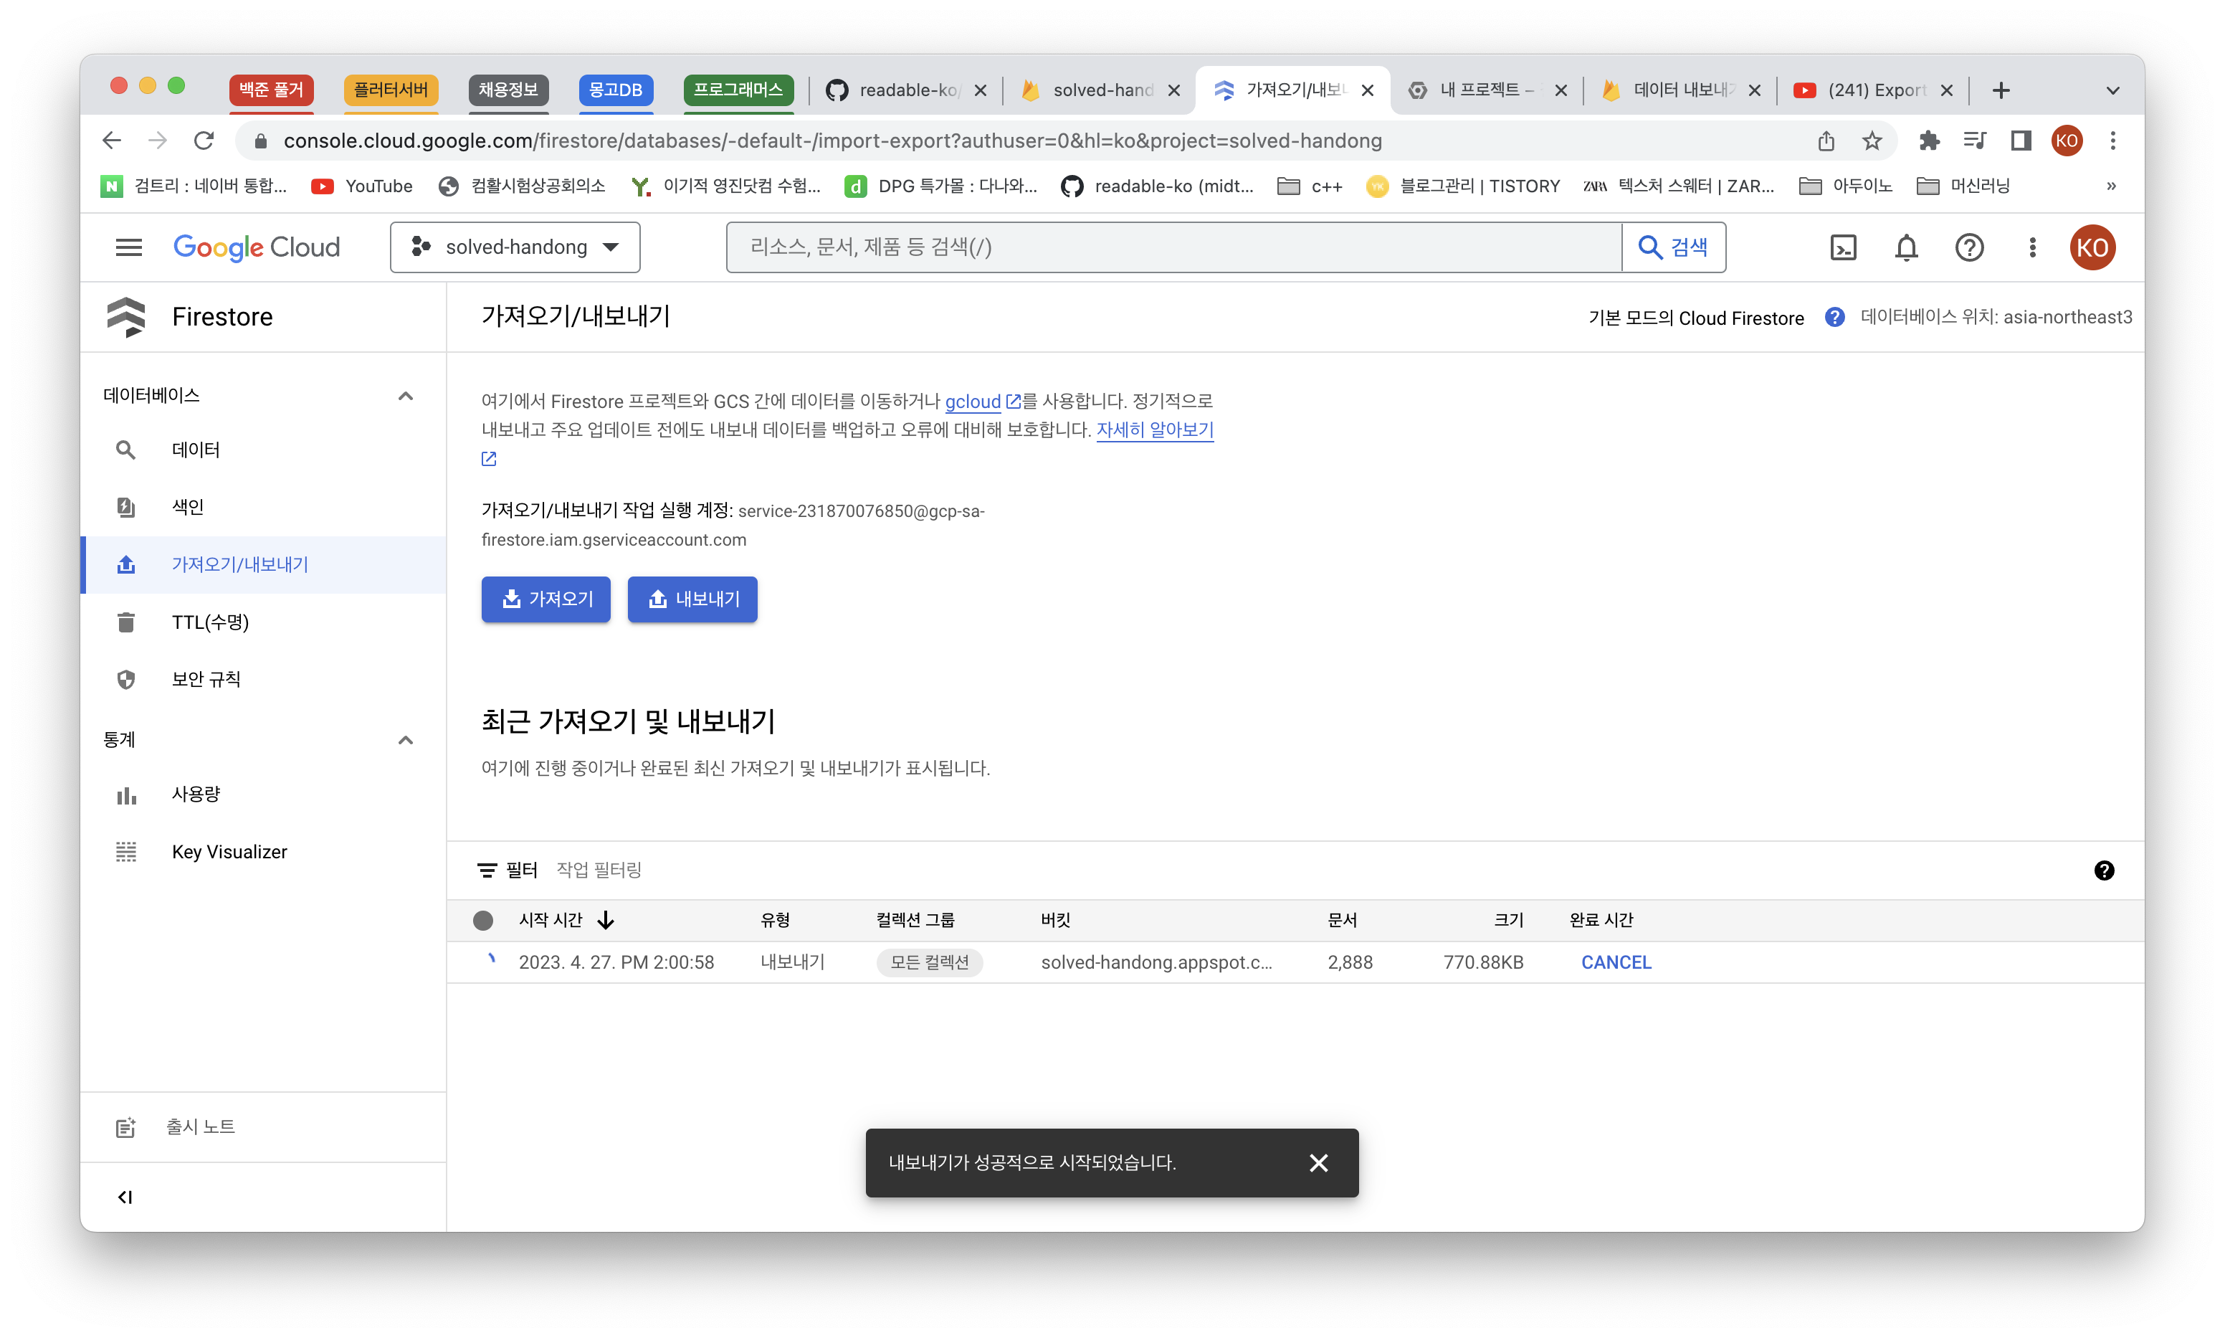Expand the browser tab list chevron
The width and height of the screenshot is (2225, 1338).
pos(2112,90)
